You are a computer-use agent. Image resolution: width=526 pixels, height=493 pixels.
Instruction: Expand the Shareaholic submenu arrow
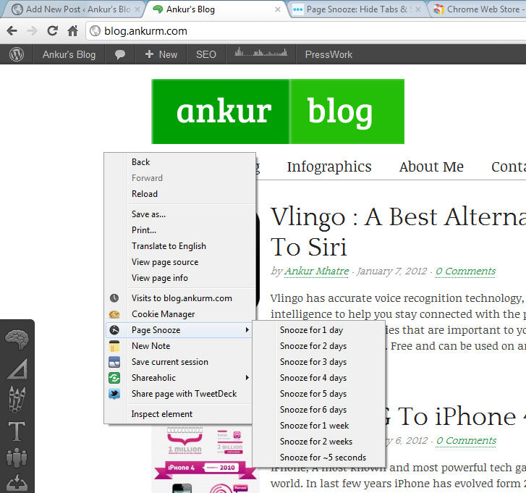(247, 378)
